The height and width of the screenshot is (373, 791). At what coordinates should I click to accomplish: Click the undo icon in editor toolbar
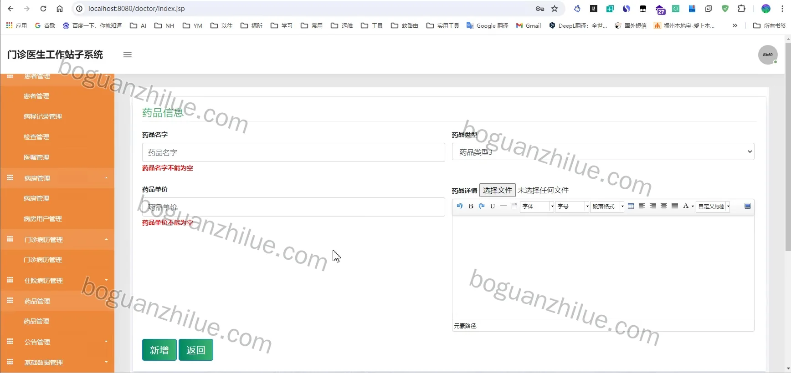pyautogui.click(x=460, y=206)
